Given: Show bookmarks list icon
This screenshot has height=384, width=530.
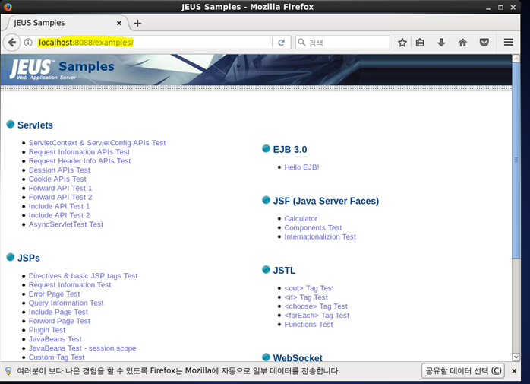Looking at the screenshot, I should click(420, 43).
